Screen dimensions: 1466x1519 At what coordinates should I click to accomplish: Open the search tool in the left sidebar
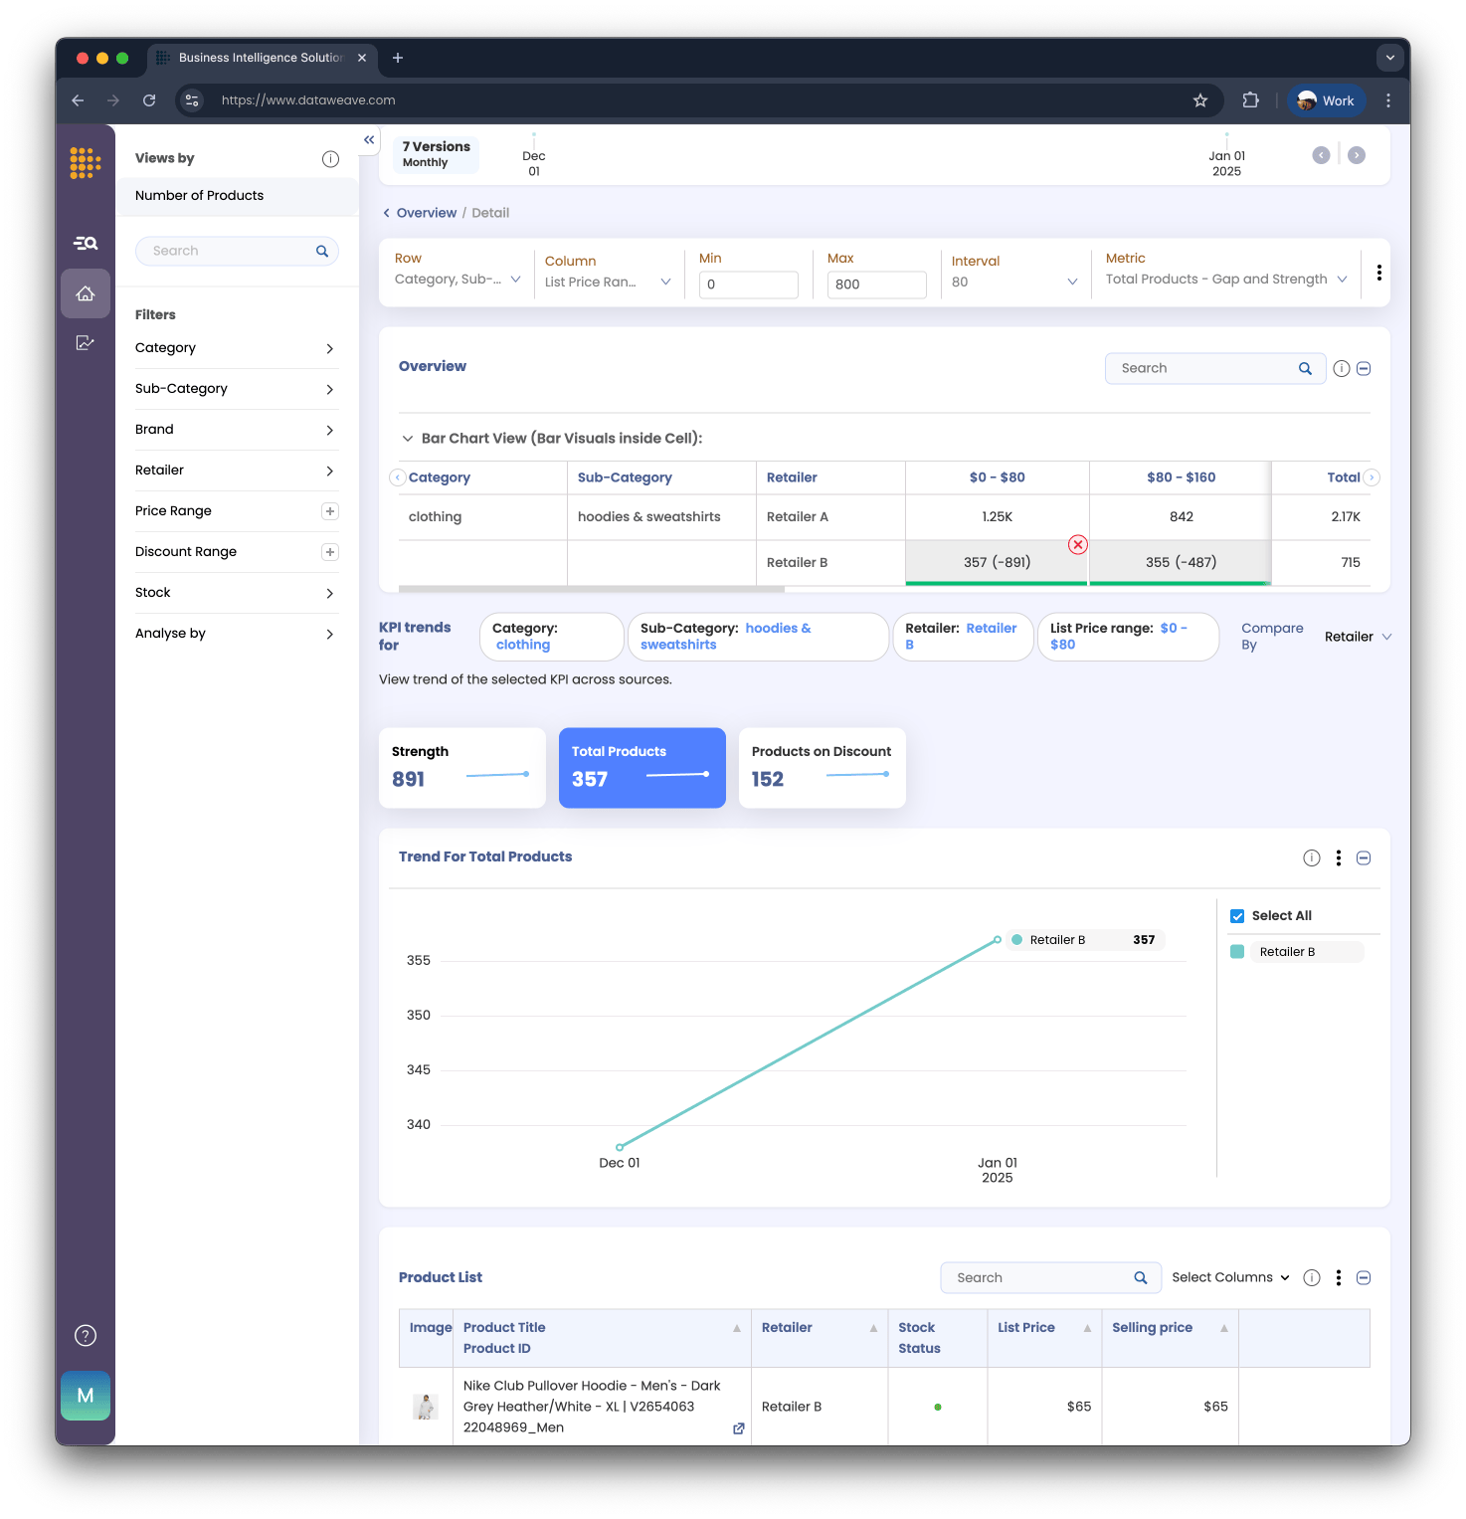click(86, 242)
